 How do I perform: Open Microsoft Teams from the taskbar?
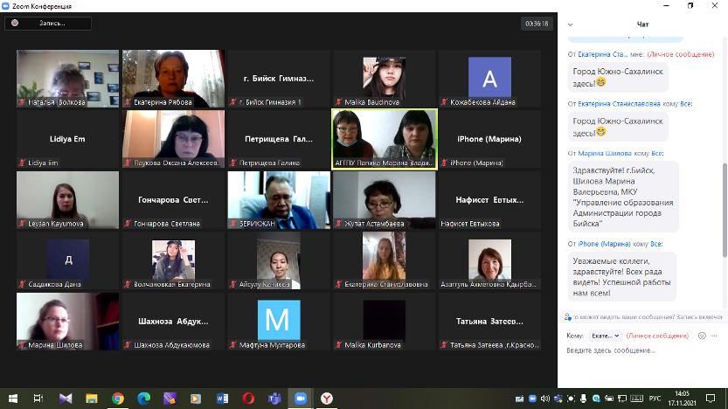point(273,398)
